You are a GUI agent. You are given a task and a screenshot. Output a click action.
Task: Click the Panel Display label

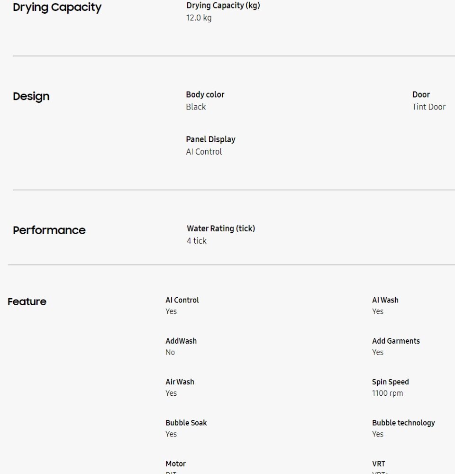(211, 139)
